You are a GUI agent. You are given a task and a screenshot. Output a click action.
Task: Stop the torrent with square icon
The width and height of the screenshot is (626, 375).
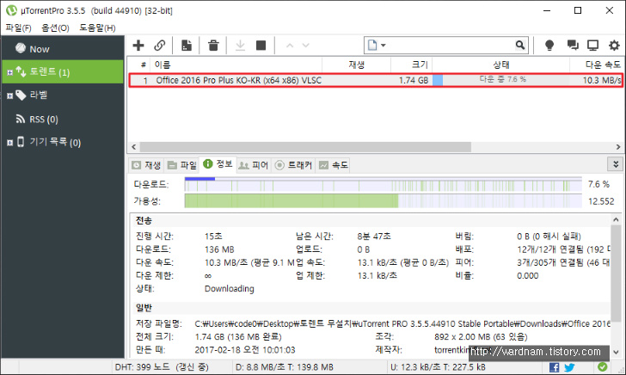tap(261, 45)
